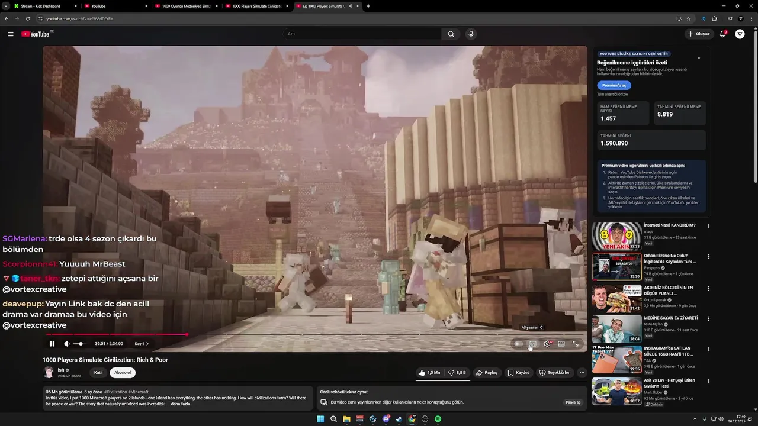The image size is (758, 426).
Task: Close the dislike insights panel
Action: pyautogui.click(x=699, y=58)
